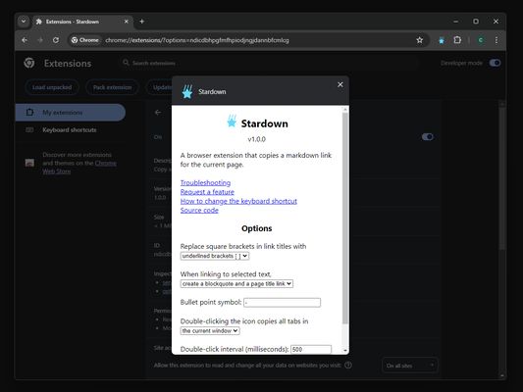Open the square brackets replacement dropdown

pos(215,256)
